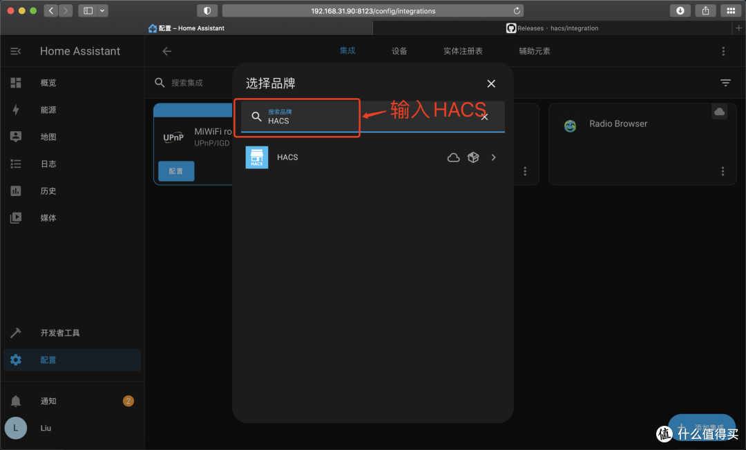Select the 能源 energy lightning icon

[x=15, y=109]
